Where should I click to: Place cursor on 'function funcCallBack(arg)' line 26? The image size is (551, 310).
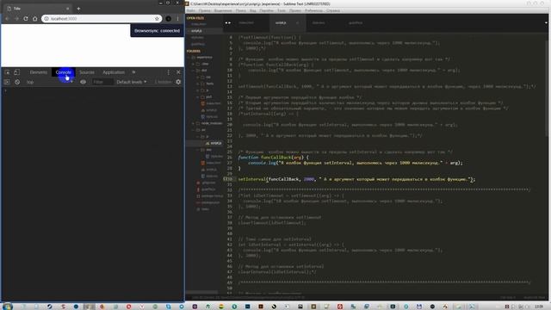click(x=273, y=158)
